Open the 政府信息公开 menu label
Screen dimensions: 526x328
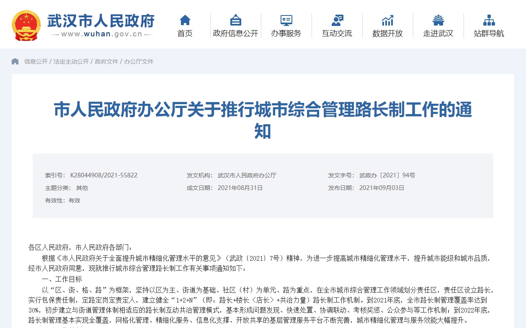(235, 33)
